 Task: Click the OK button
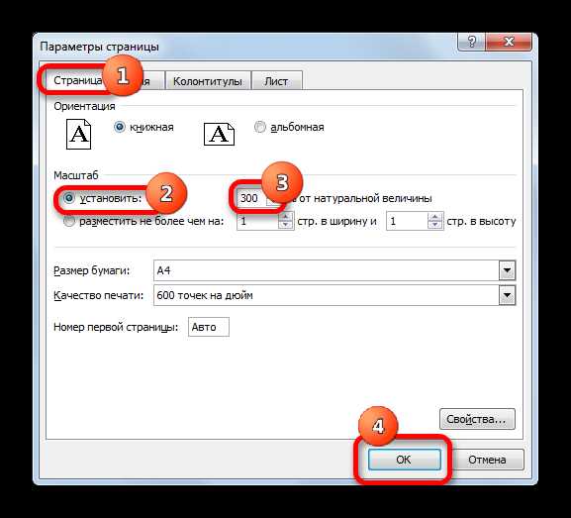click(404, 460)
